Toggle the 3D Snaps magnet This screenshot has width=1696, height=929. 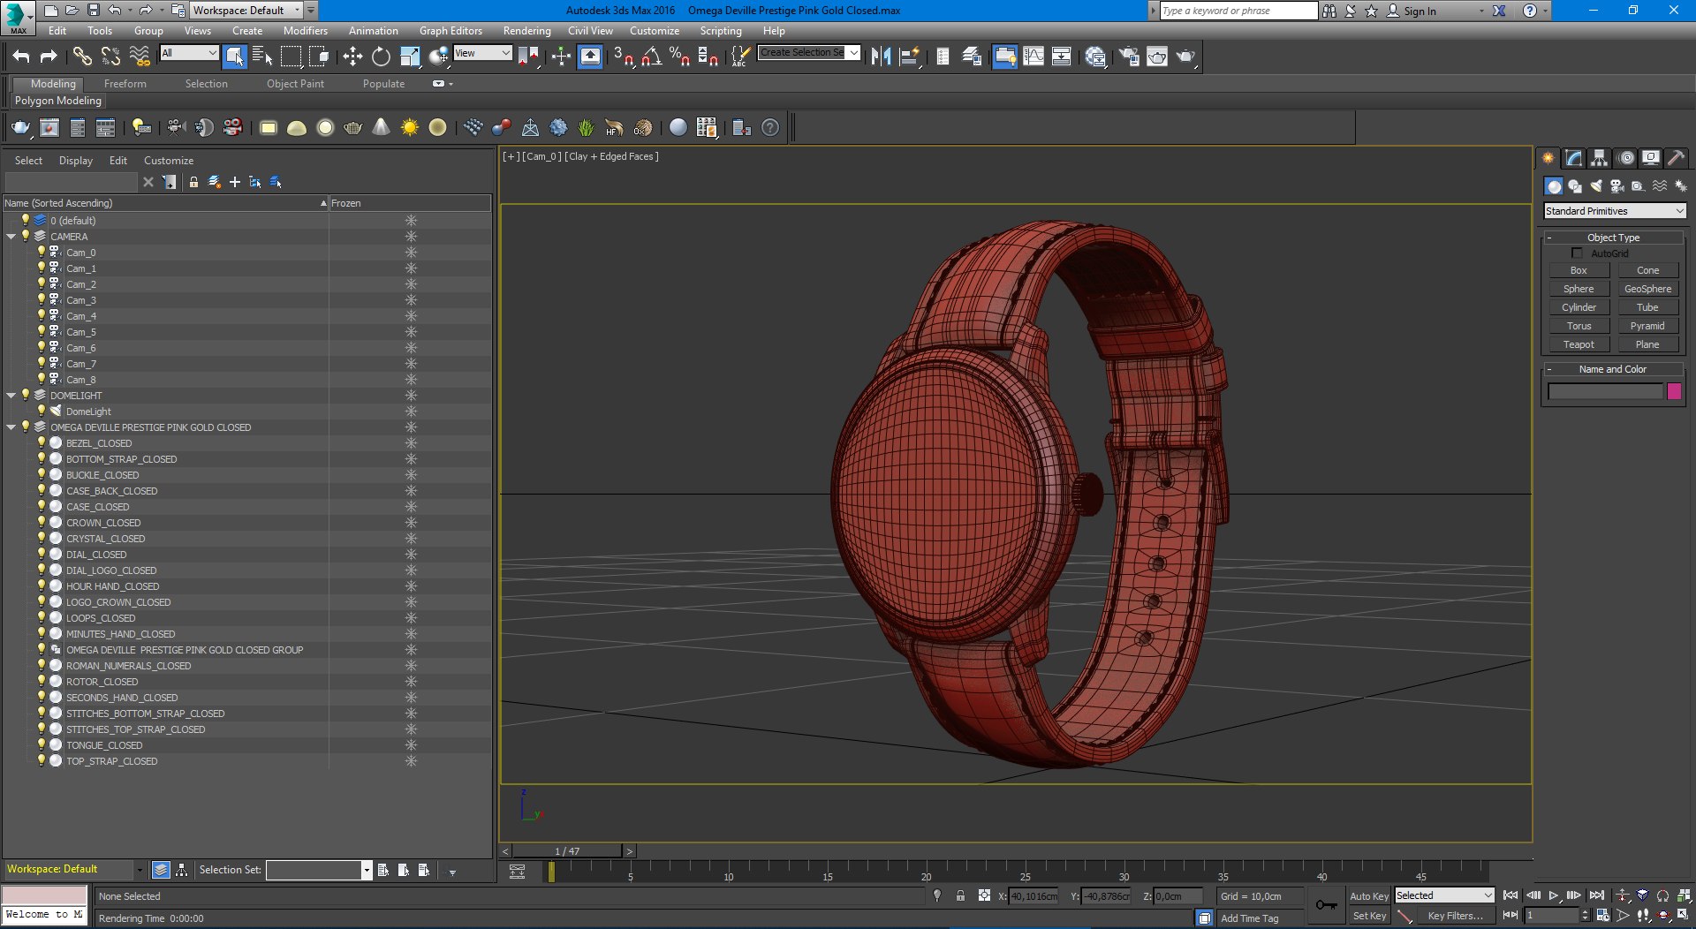click(x=623, y=57)
